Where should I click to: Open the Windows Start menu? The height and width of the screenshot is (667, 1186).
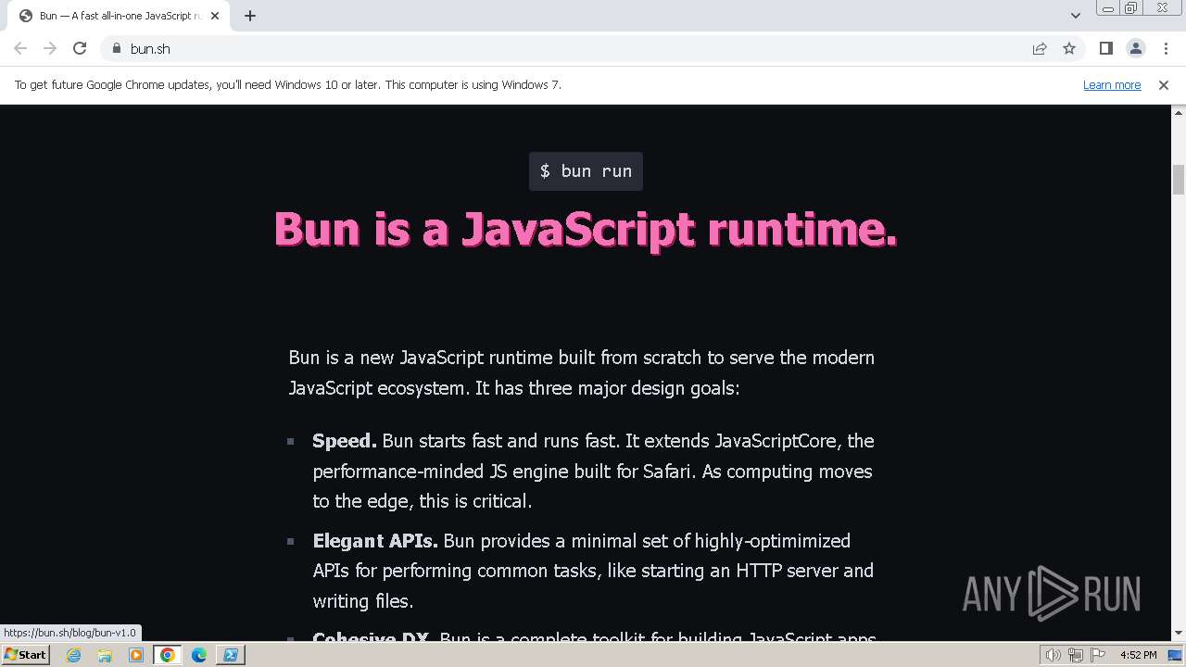pyautogui.click(x=25, y=655)
